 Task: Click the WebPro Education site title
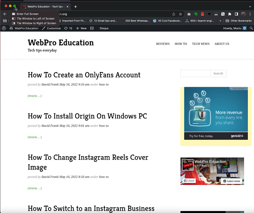61,42
